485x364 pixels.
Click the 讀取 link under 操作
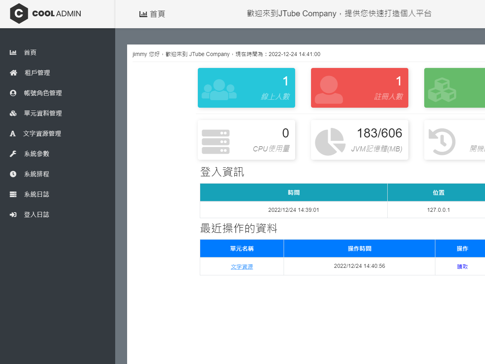pos(462,266)
